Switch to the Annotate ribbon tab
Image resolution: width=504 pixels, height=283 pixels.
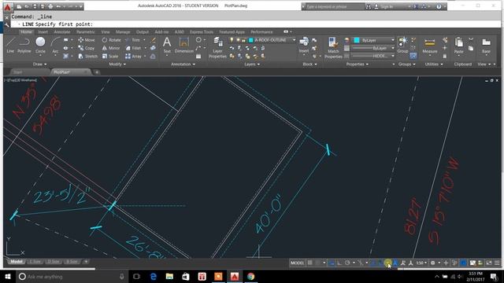click(x=61, y=31)
